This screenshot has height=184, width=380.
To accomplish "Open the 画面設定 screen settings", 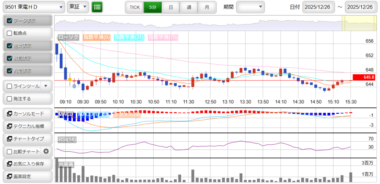I will [x=26, y=177].
